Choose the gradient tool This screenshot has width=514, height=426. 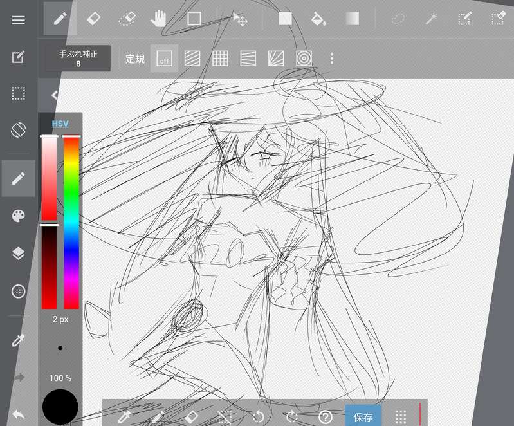(x=353, y=19)
